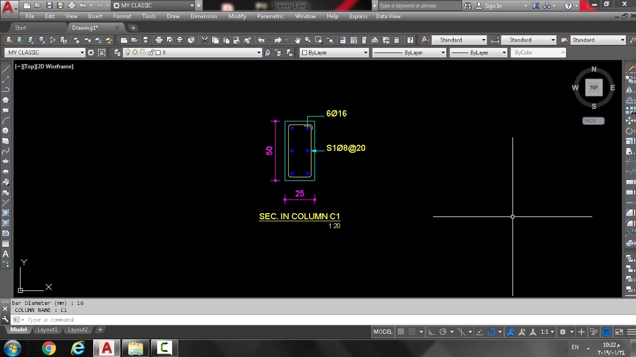This screenshot has height=357, width=636.
Task: Toggle Object Snap square icon
Action: [491, 332]
